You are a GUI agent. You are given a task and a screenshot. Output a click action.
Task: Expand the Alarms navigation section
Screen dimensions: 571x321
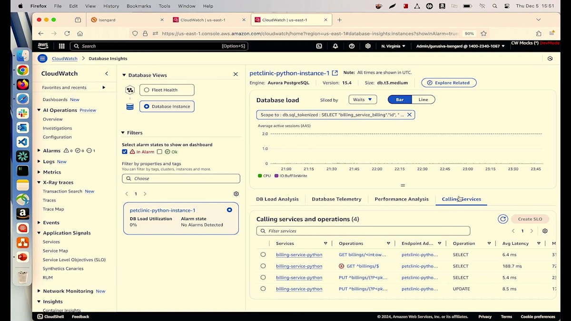coord(39,151)
